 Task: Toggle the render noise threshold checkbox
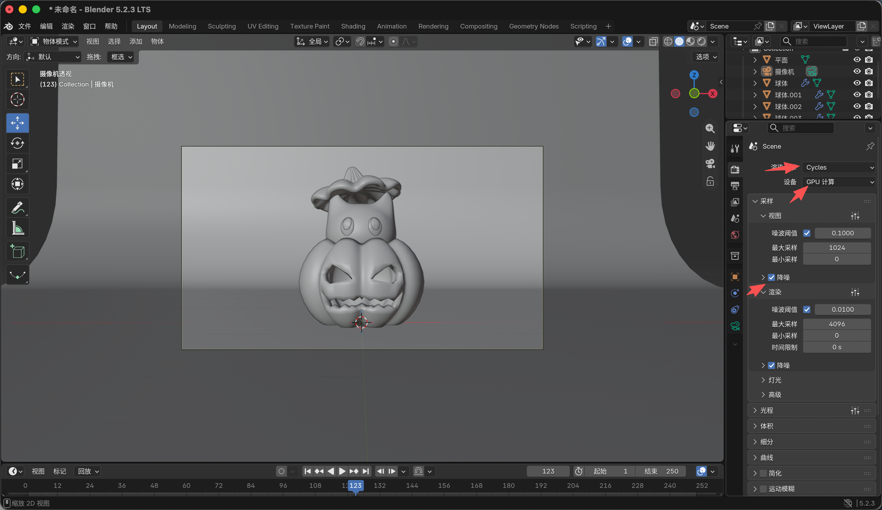[x=807, y=309]
